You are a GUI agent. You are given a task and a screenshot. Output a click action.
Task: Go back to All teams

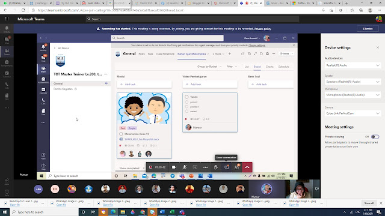pos(61,48)
